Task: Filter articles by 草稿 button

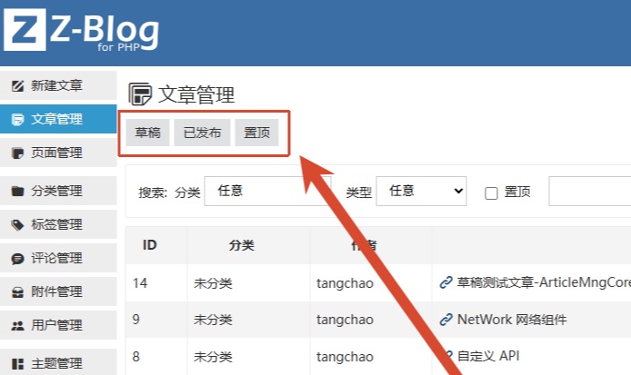Action: [x=147, y=133]
